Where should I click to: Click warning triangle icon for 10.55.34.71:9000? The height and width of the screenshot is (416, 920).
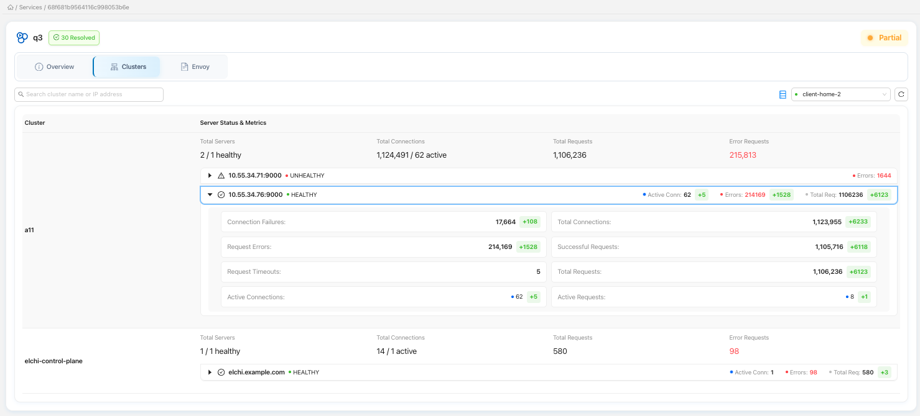pos(221,176)
